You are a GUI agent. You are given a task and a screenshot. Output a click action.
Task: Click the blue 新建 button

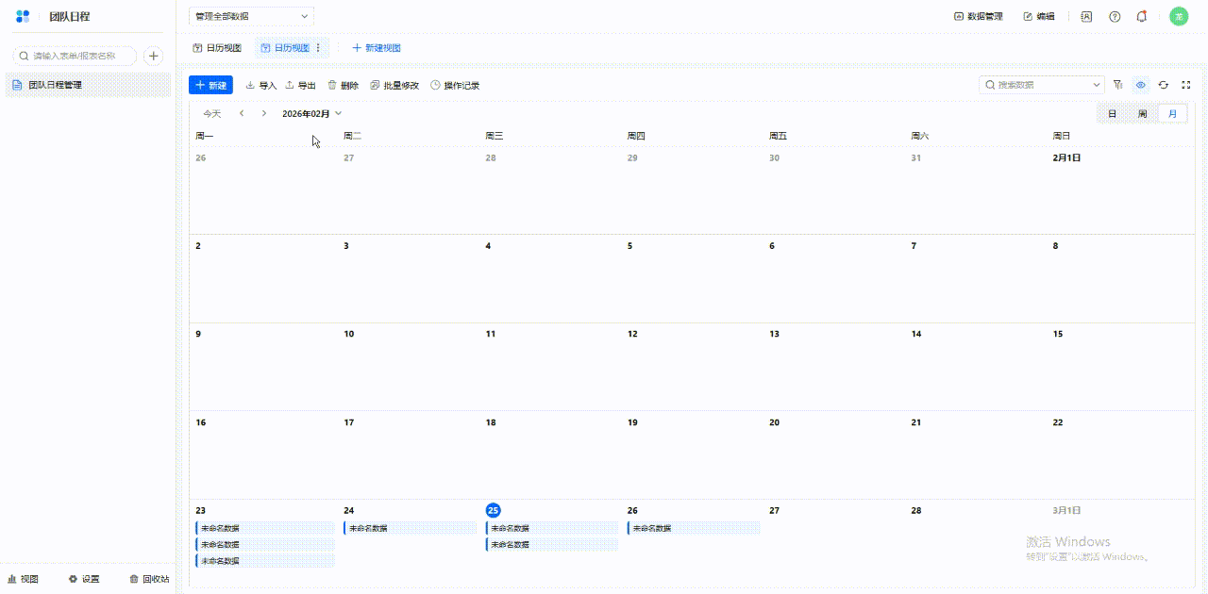(210, 85)
